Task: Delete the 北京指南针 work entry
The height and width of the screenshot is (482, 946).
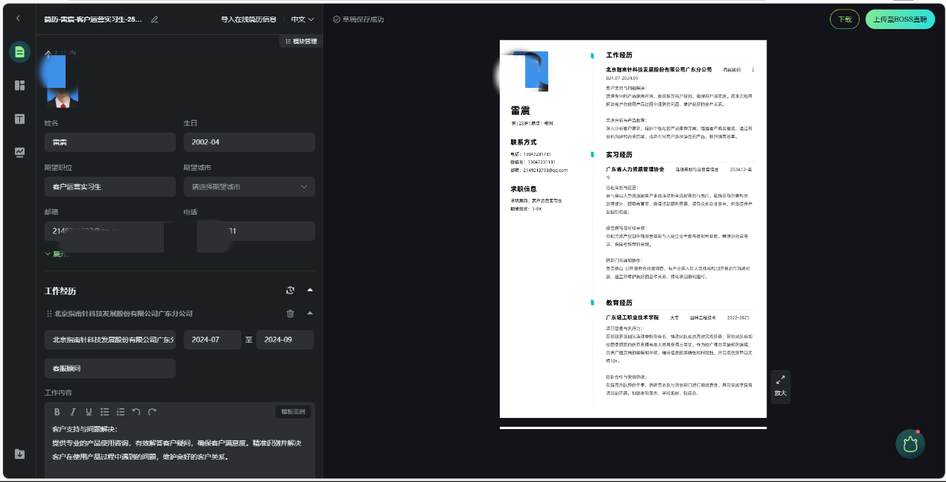Action: pos(291,314)
